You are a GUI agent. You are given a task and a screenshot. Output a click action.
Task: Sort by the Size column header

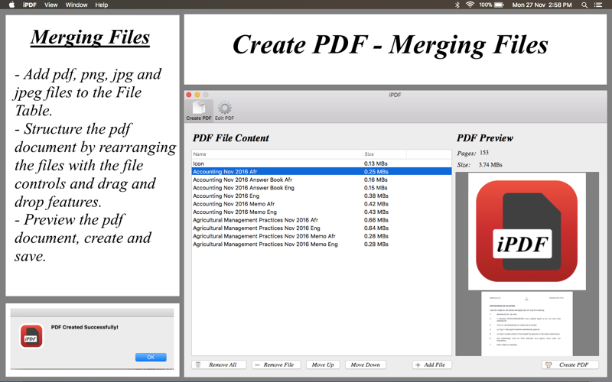[x=385, y=154]
